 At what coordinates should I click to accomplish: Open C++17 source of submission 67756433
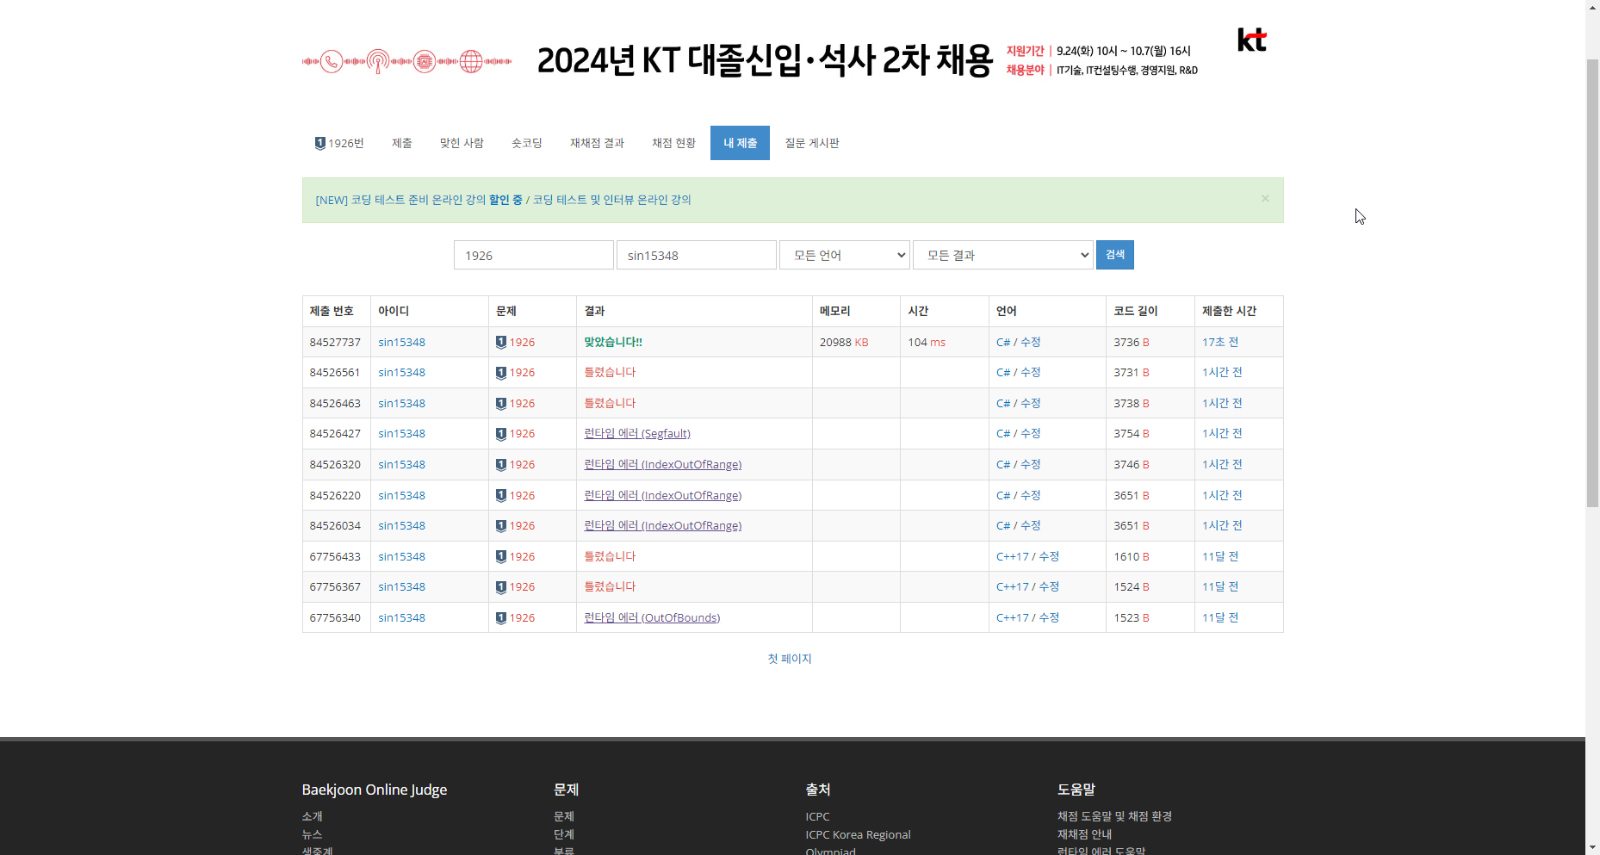point(1013,556)
